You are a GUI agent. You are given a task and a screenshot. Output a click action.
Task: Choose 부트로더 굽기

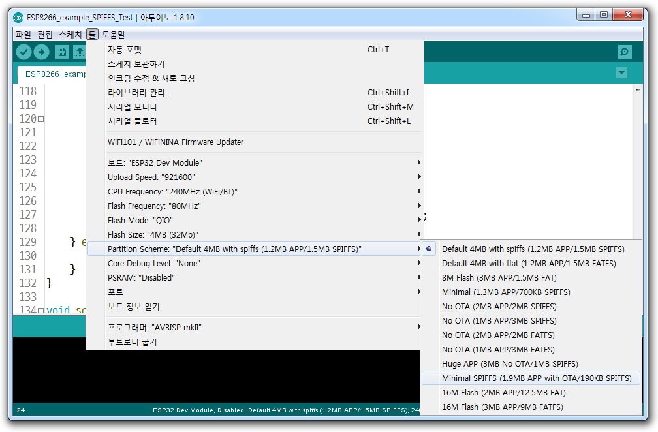[x=255, y=342]
